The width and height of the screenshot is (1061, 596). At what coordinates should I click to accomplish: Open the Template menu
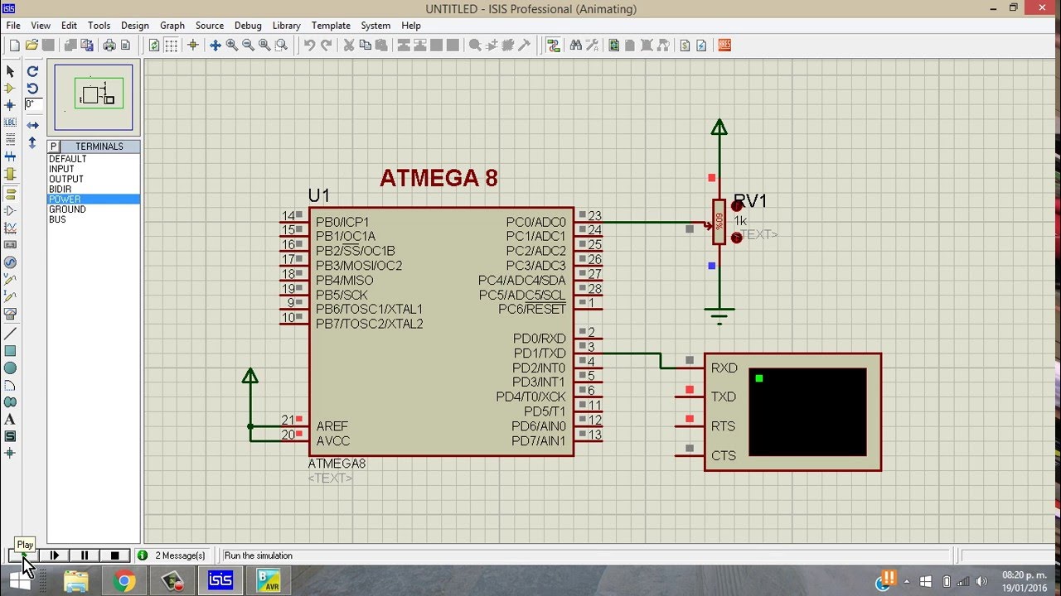331,26
